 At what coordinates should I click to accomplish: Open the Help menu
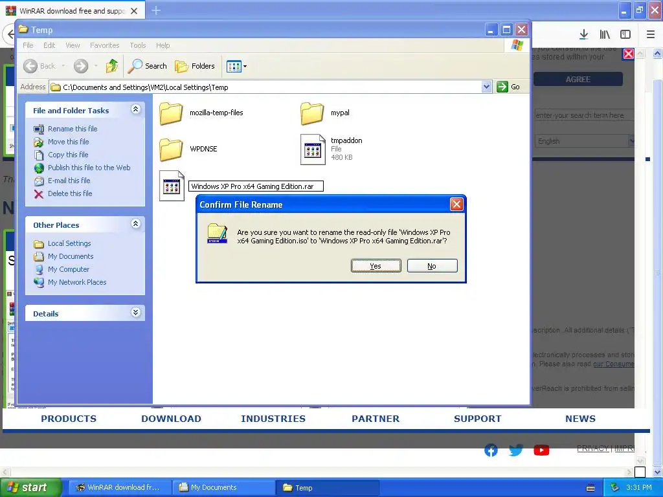pyautogui.click(x=163, y=45)
